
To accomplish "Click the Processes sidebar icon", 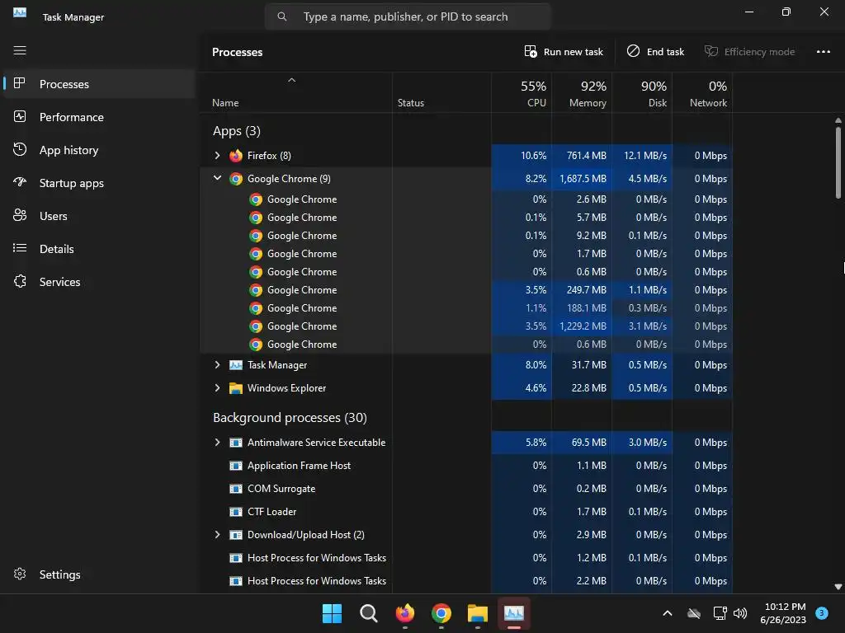I will coord(20,83).
